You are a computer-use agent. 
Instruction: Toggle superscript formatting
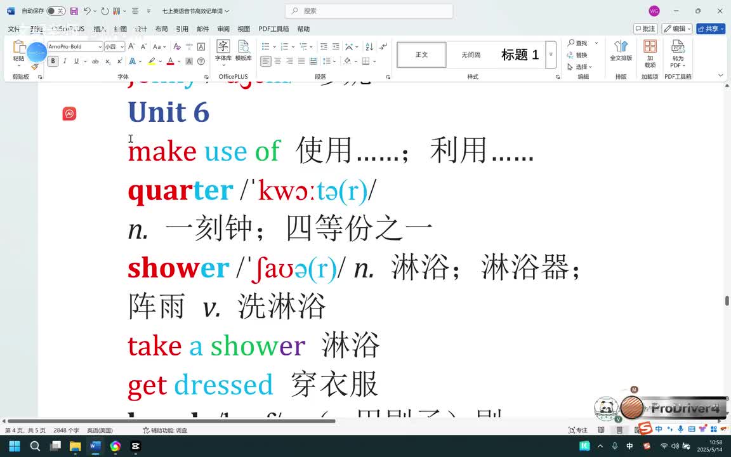(119, 61)
